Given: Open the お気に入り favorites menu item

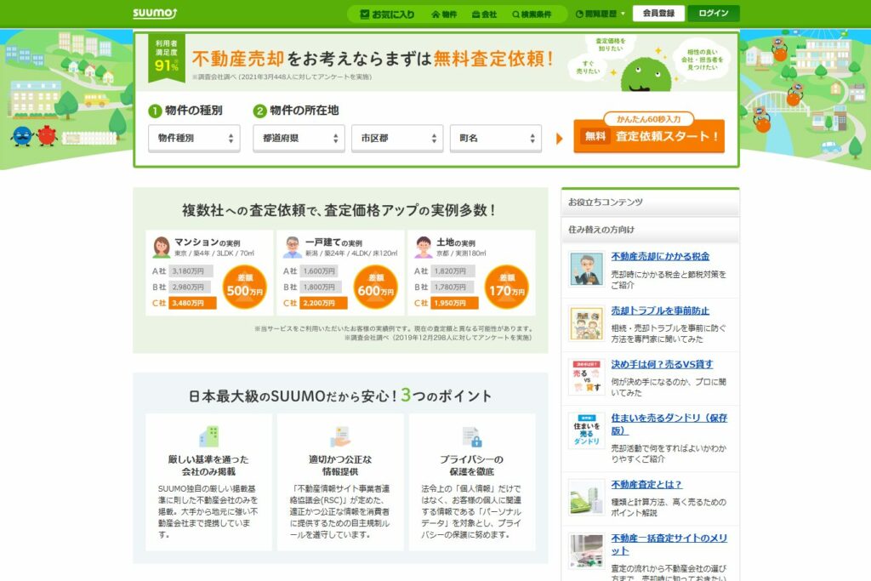Looking at the screenshot, I should (387, 14).
